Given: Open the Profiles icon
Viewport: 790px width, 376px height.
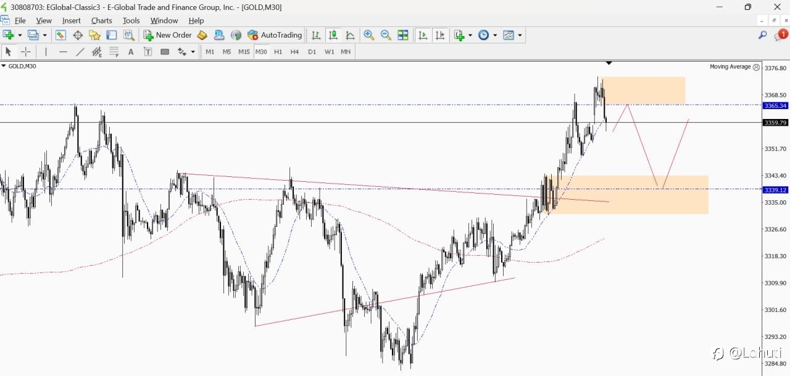Looking at the screenshot, I should click(x=33, y=35).
